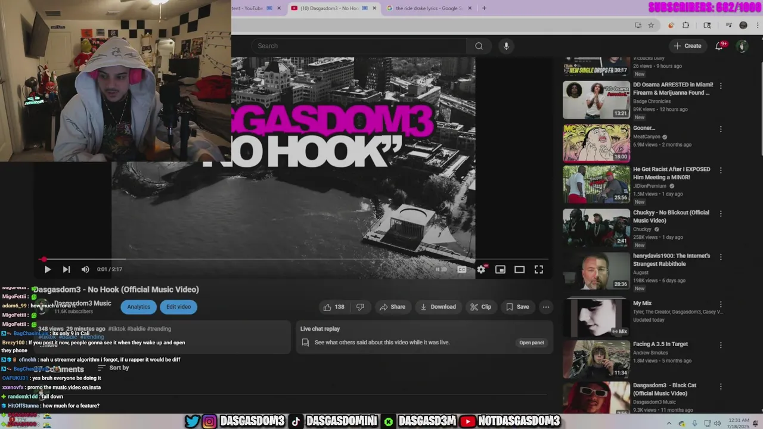
Task: Open options for henrydavis1900 video
Action: 721,257
